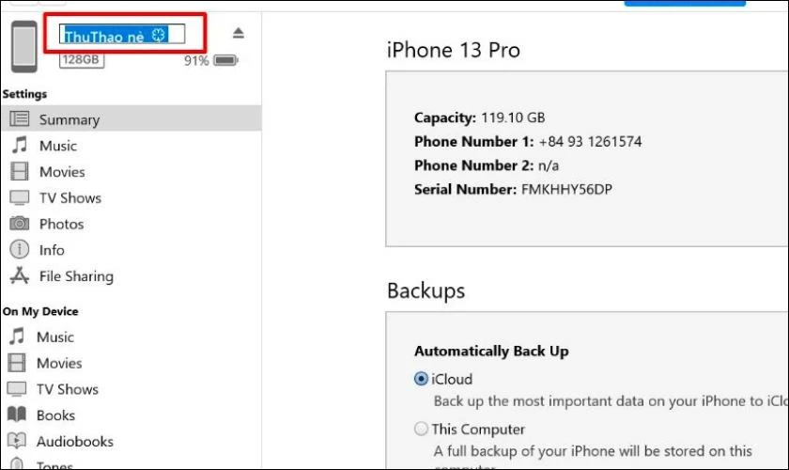The height and width of the screenshot is (470, 789).
Task: Open Photos via the camera icon
Action: [19, 223]
